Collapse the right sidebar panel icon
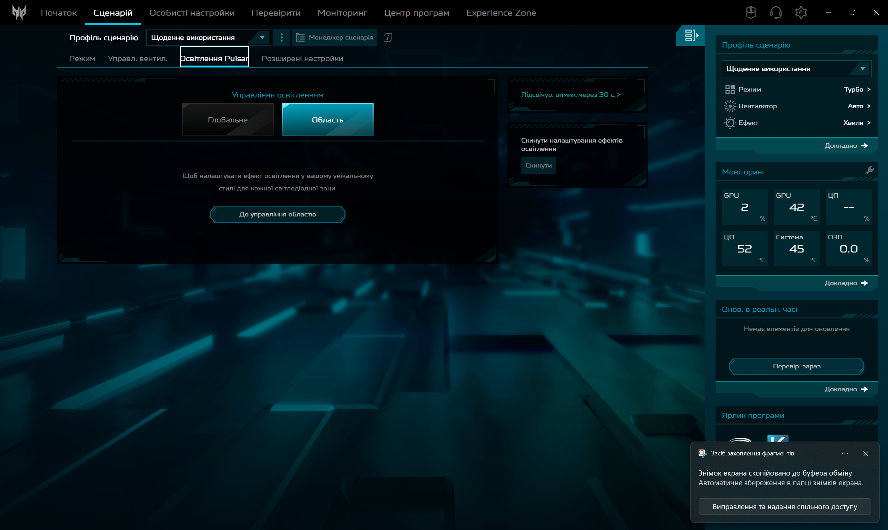888x530 pixels. [691, 35]
